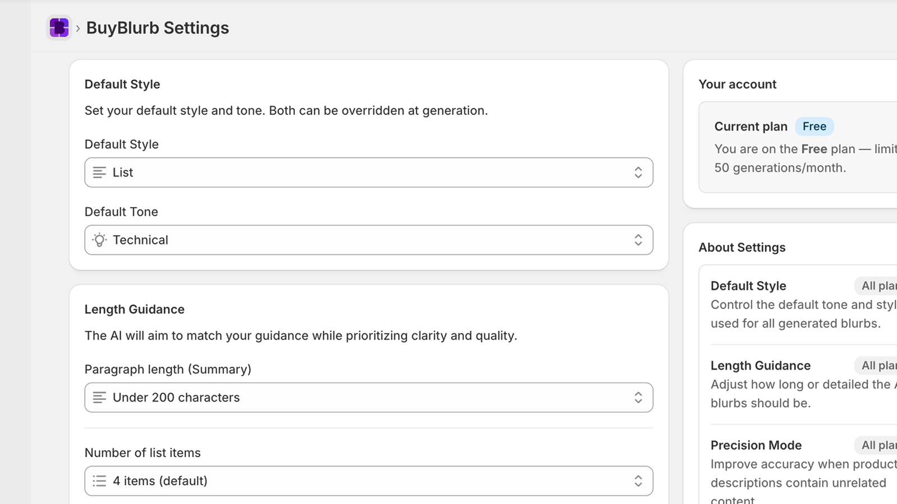This screenshot has width=897, height=504.
Task: Click the stepper arrows on Default Tone select
Action: 639,240
